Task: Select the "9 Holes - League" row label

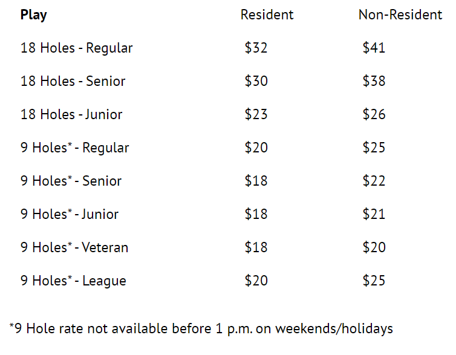Action: click(x=73, y=281)
